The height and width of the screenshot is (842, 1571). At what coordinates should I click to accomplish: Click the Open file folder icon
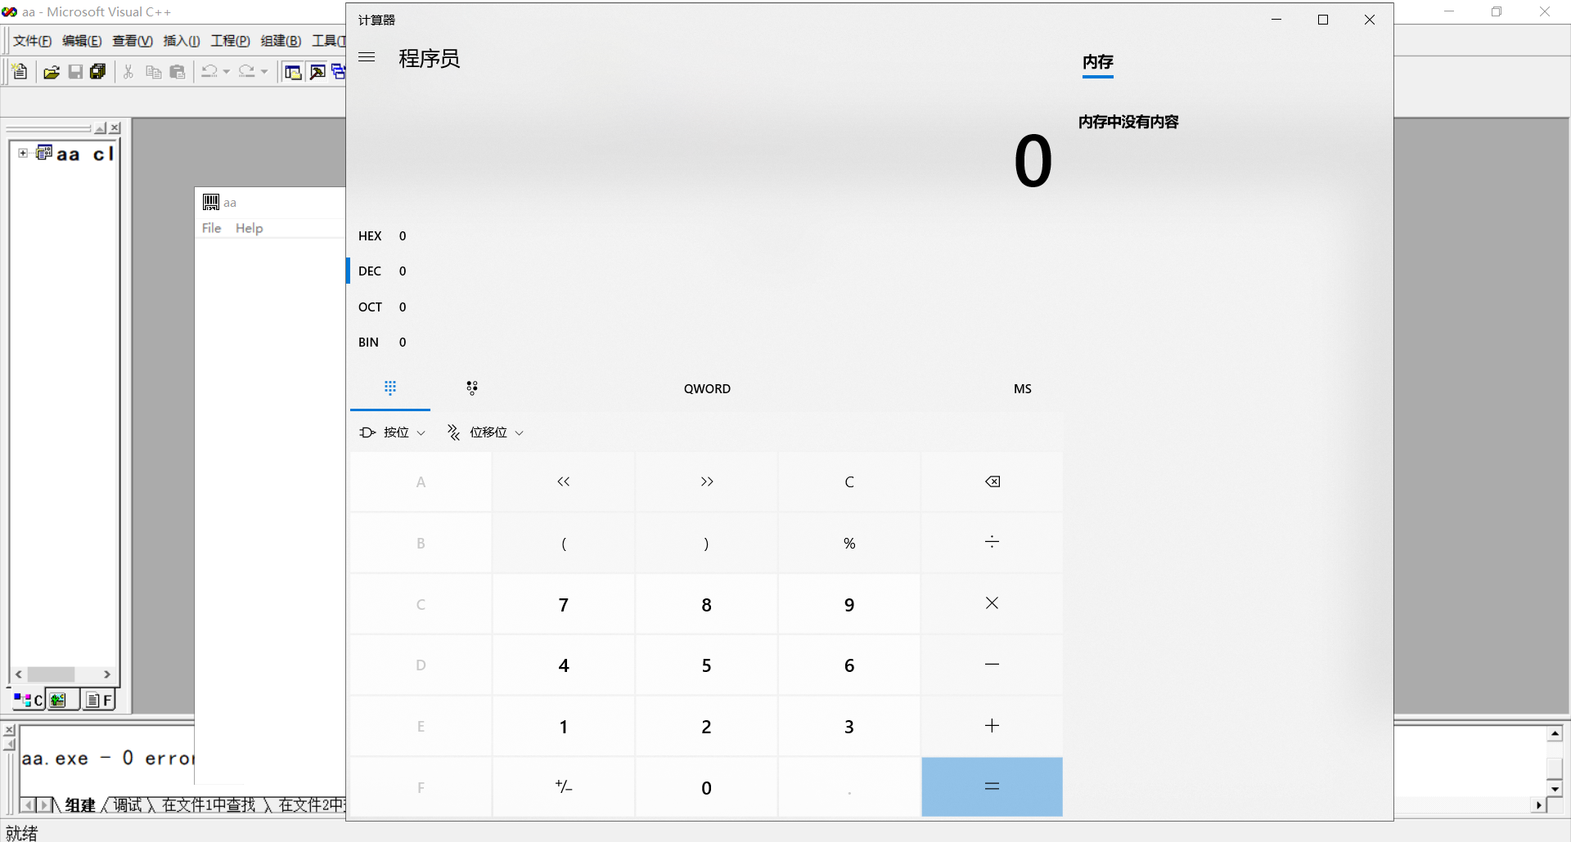coord(51,72)
